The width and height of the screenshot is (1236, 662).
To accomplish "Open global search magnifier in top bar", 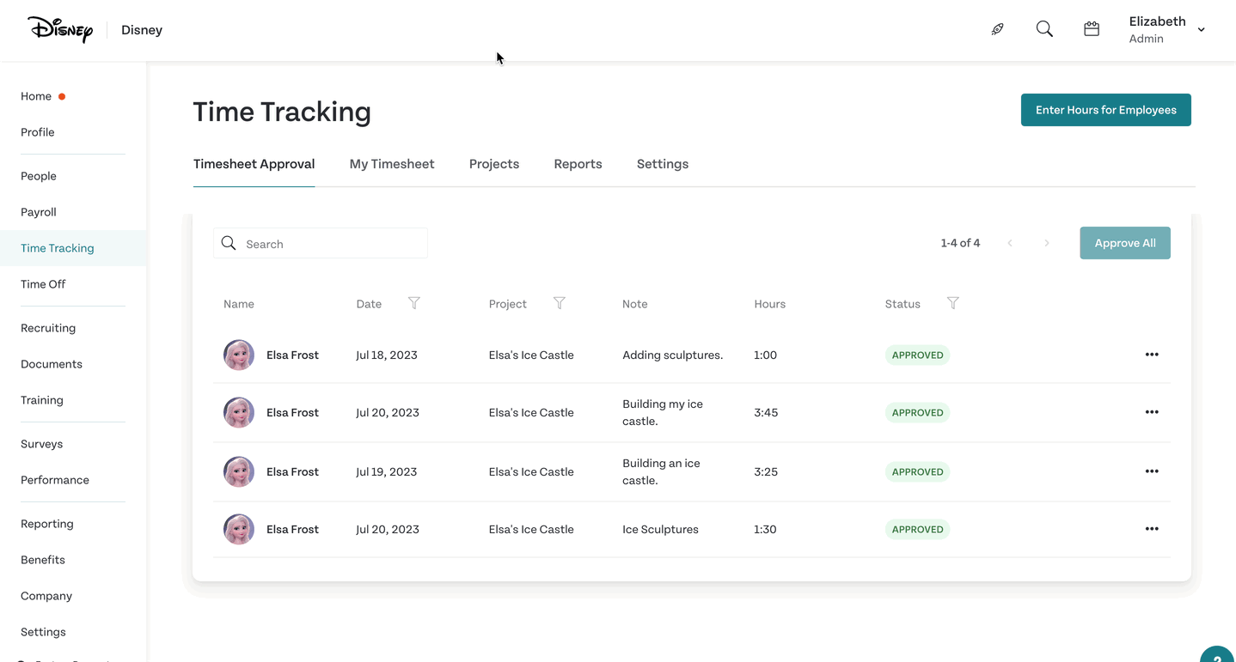I will coord(1044,29).
